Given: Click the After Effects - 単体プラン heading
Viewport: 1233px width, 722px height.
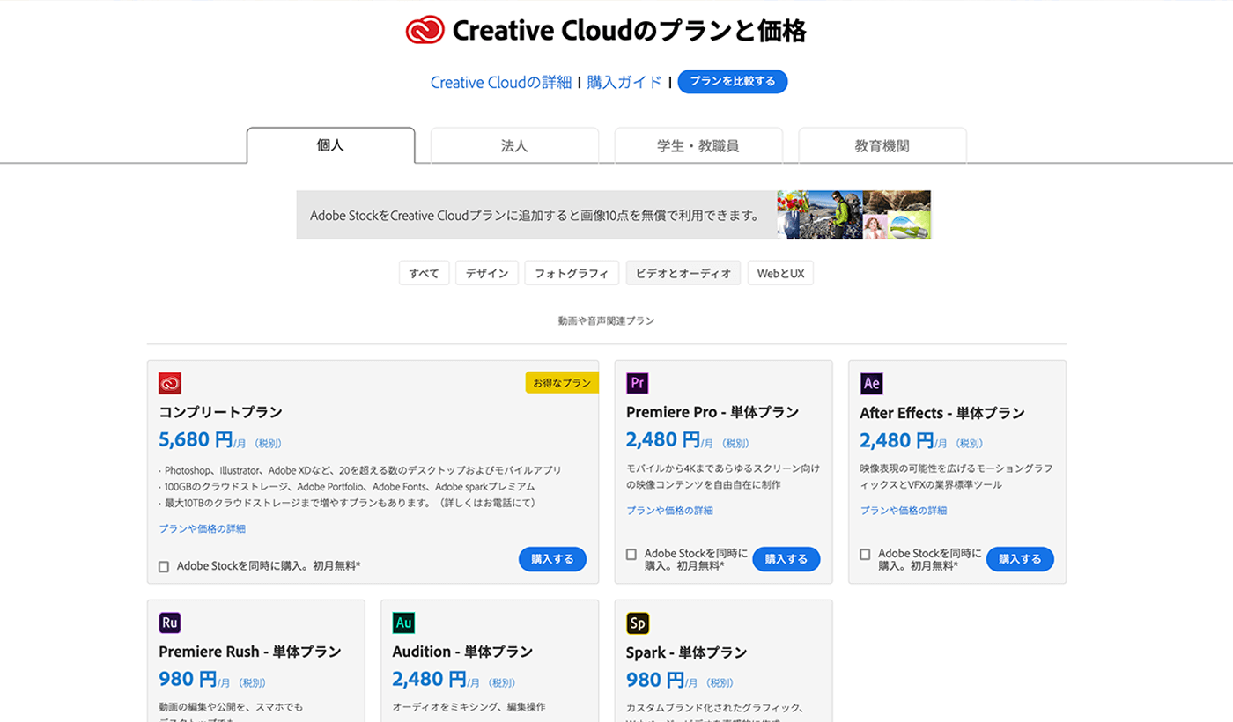Looking at the screenshot, I should (942, 412).
